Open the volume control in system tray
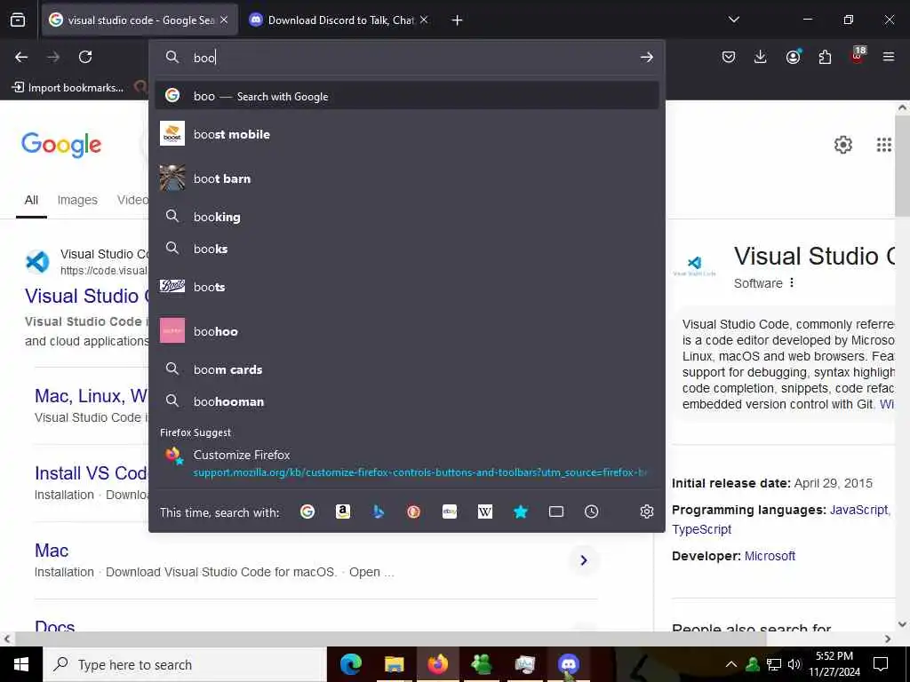 point(794,664)
